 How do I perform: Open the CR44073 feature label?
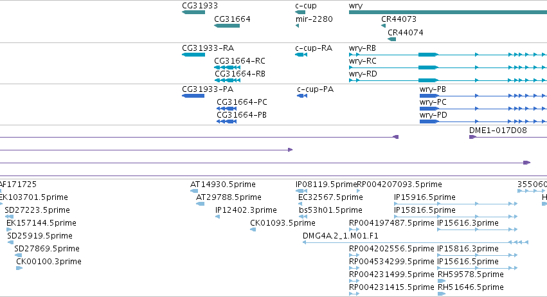point(399,19)
